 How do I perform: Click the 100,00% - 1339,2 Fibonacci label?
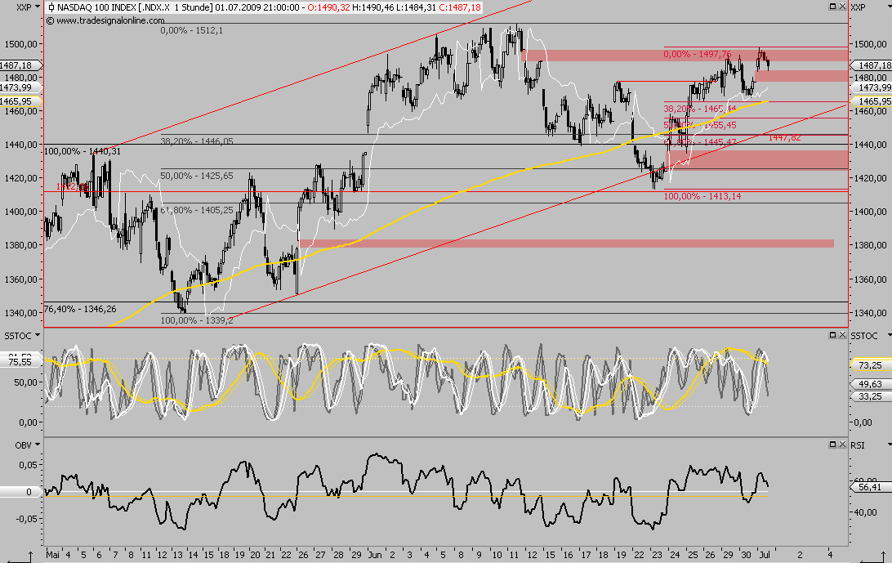[x=197, y=320]
